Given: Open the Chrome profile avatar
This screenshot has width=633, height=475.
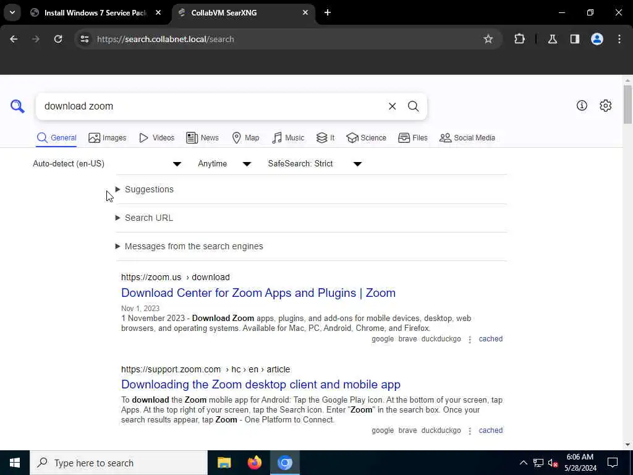Looking at the screenshot, I should coord(597,39).
